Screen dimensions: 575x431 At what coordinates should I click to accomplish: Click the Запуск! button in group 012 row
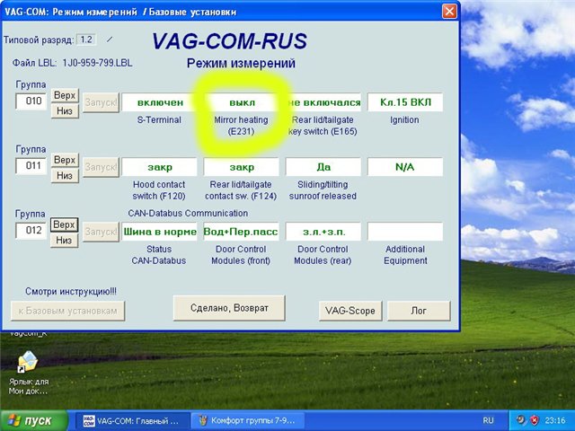[x=101, y=232]
